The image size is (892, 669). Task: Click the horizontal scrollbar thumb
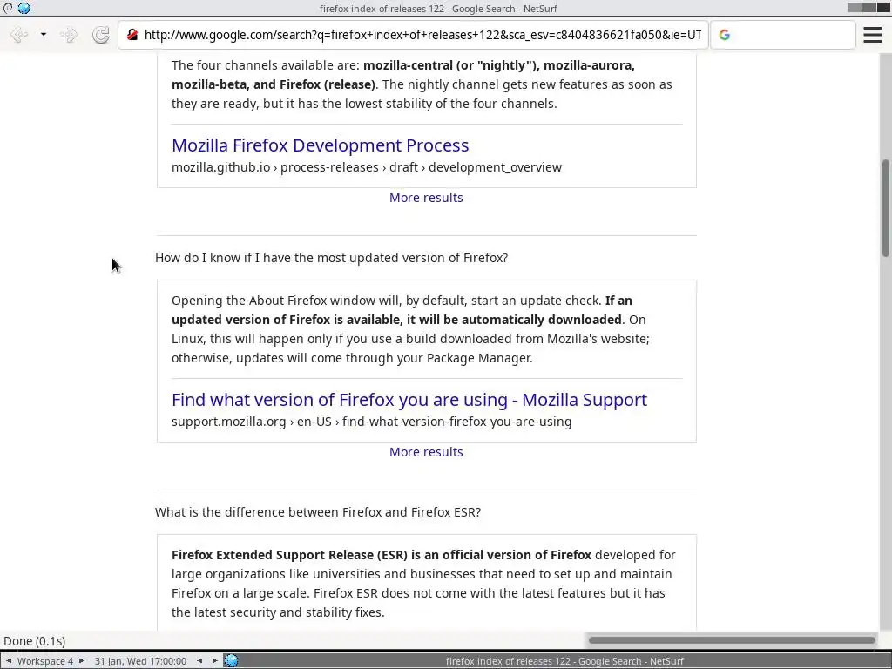(x=732, y=640)
